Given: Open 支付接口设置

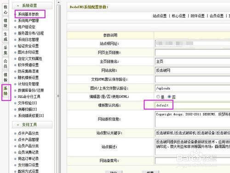Looking at the screenshot, I should click(x=28, y=165).
